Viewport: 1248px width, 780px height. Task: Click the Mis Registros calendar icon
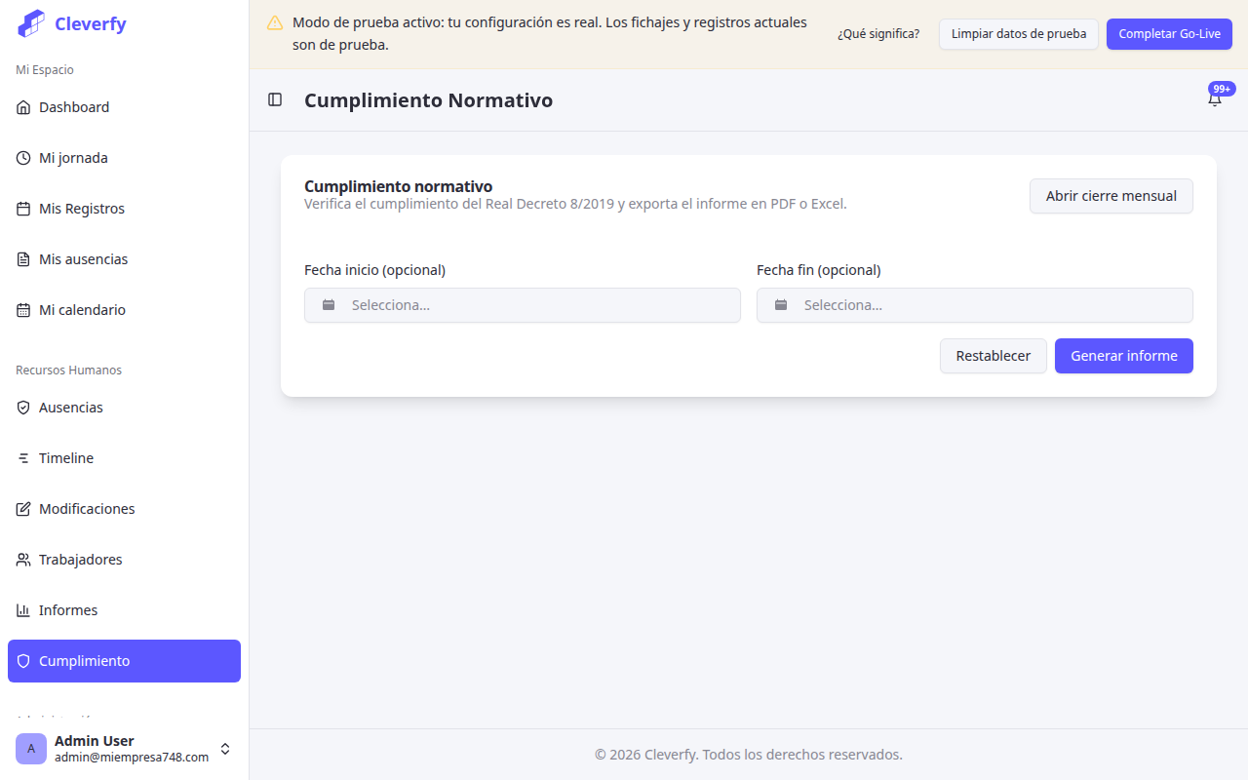tap(23, 208)
